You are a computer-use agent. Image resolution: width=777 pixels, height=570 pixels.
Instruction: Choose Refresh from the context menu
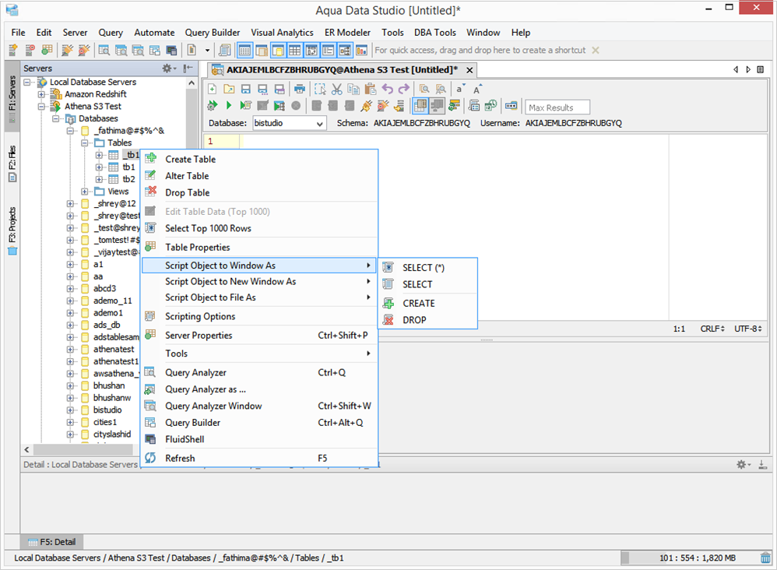click(260, 459)
